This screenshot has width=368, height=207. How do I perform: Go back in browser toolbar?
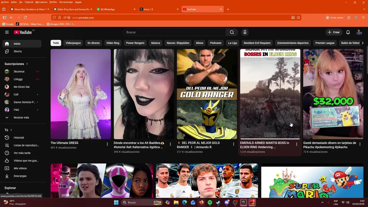[11, 18]
